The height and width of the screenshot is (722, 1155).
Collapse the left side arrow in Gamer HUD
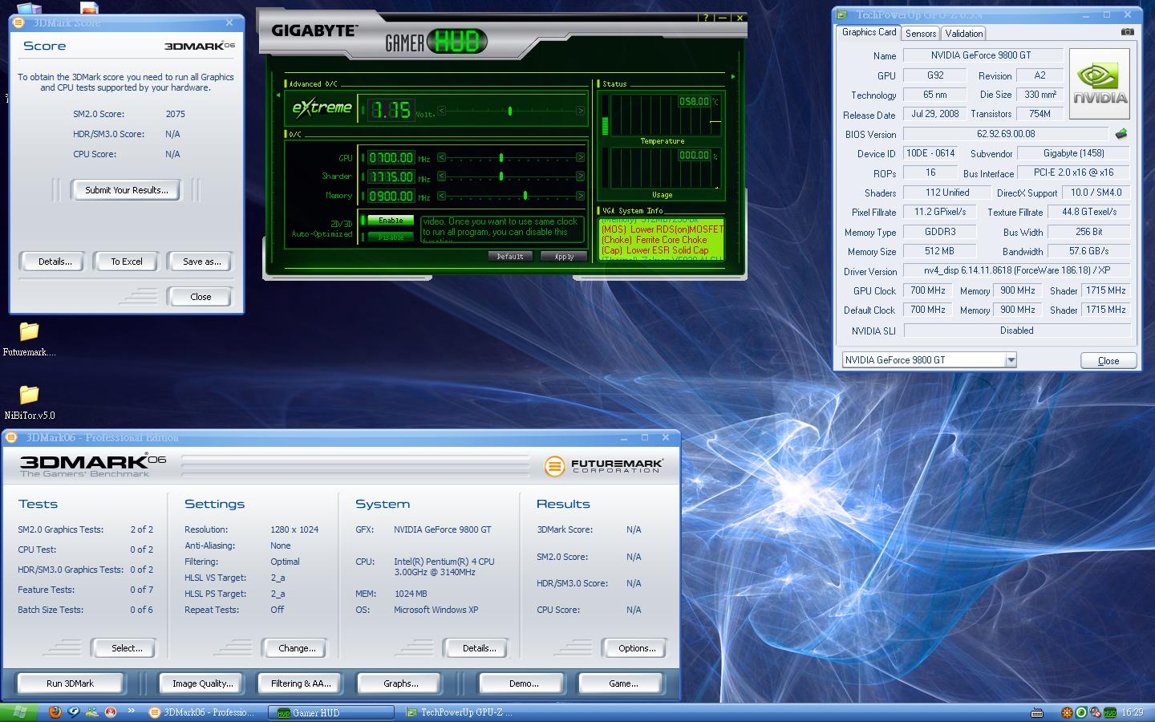tap(278, 95)
